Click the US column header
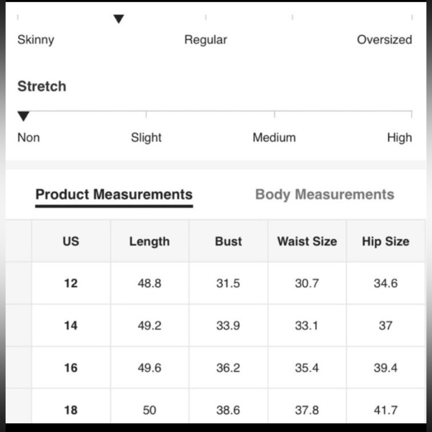Screen dimensions: 432x432 pos(71,241)
